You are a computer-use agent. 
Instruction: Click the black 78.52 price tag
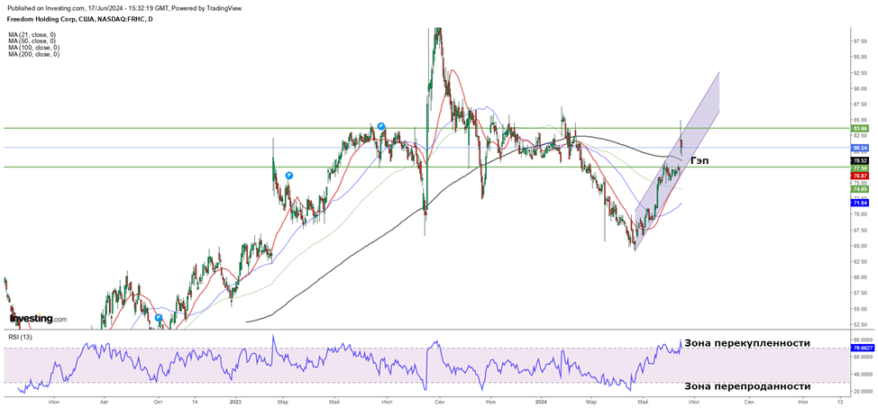860,160
